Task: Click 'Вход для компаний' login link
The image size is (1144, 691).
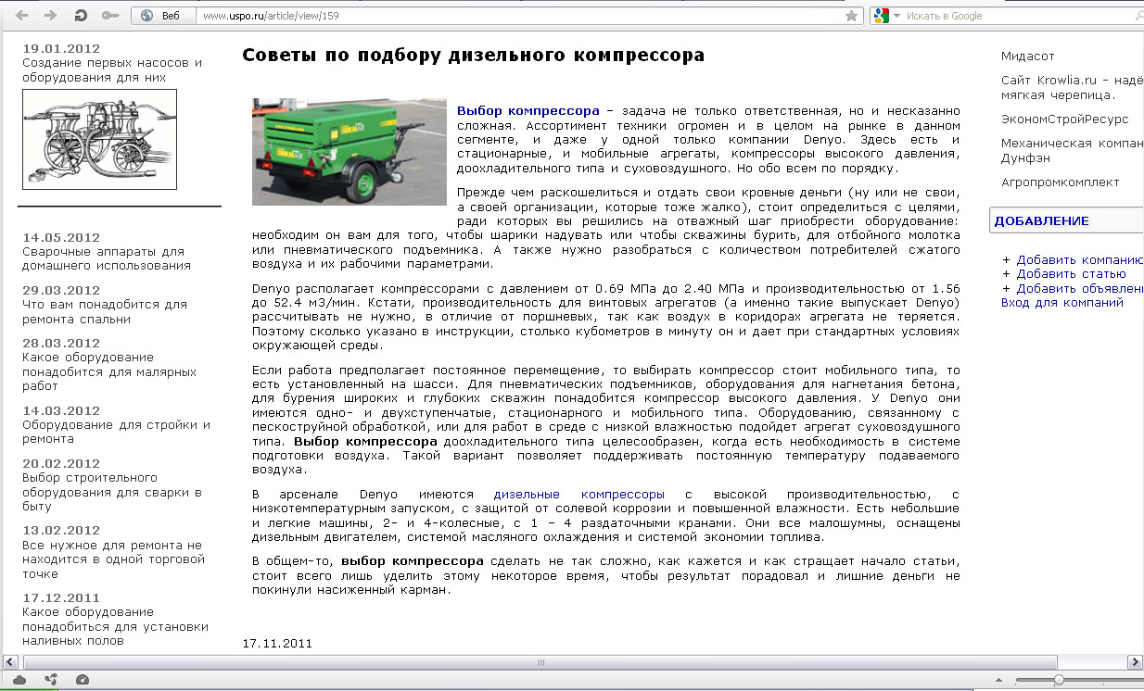Action: (x=1062, y=303)
